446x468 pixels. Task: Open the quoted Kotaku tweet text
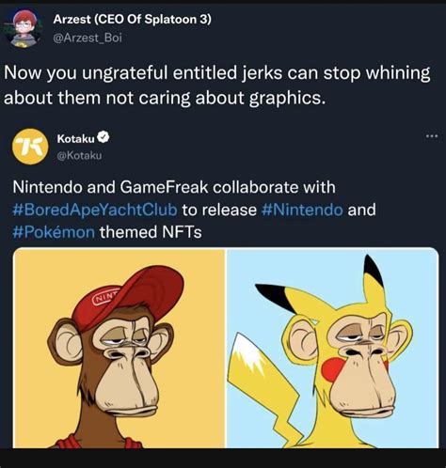pos(195,210)
